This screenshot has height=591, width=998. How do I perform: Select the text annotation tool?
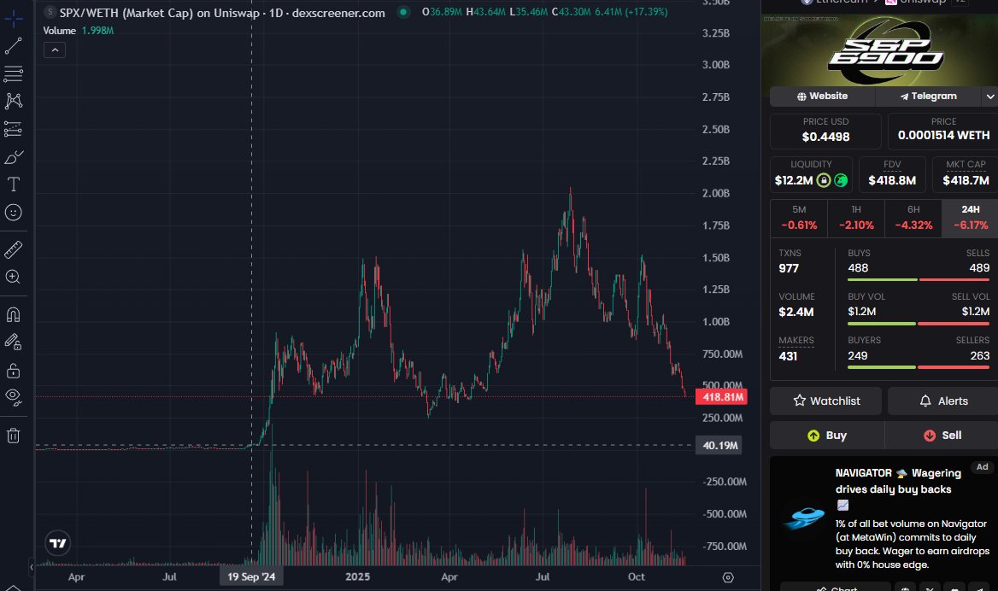point(14,184)
